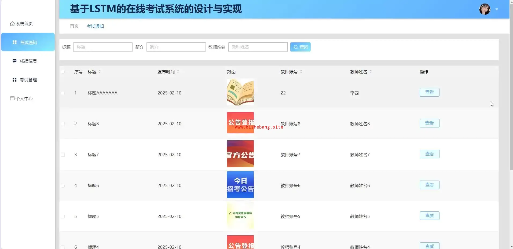Focus the 简介 search input field

coord(176,47)
